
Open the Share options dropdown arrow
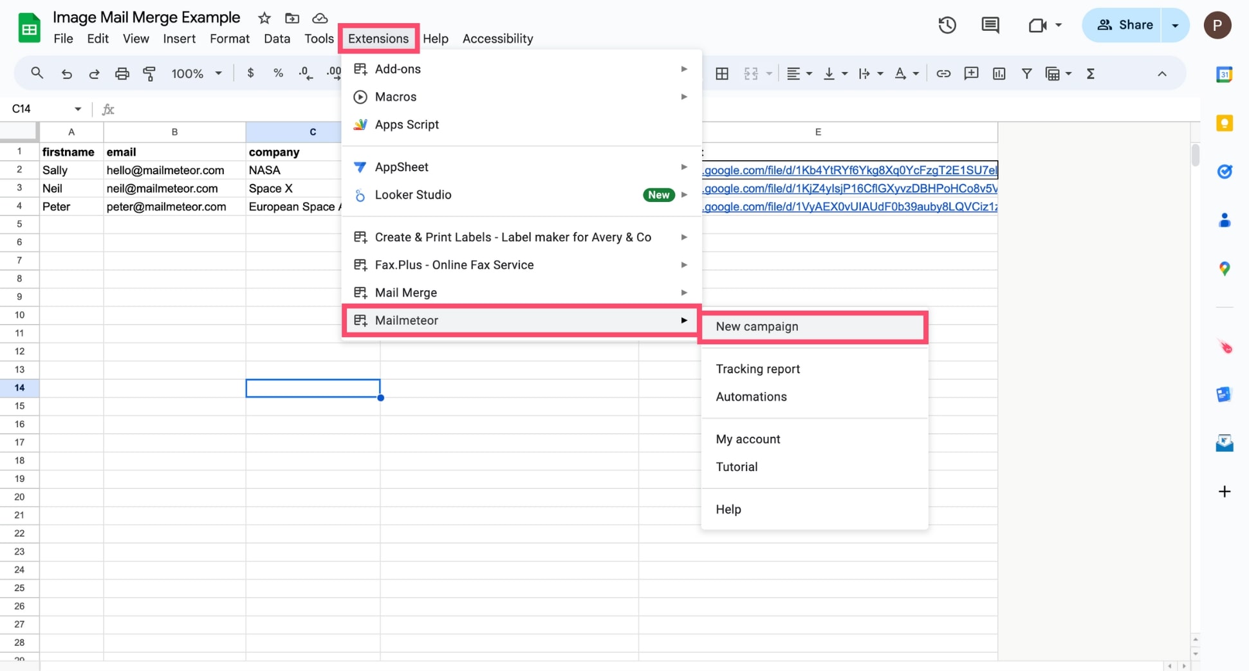[x=1175, y=25]
